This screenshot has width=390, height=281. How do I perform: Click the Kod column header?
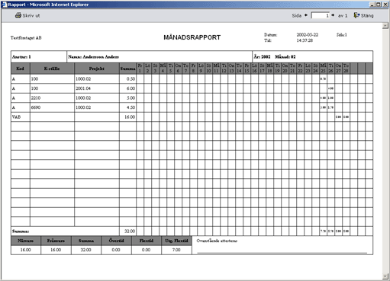click(21, 69)
